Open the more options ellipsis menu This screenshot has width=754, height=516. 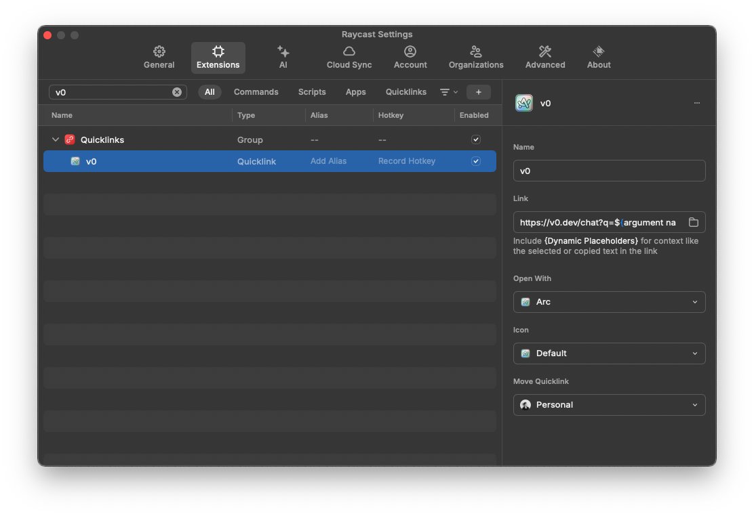(x=697, y=103)
